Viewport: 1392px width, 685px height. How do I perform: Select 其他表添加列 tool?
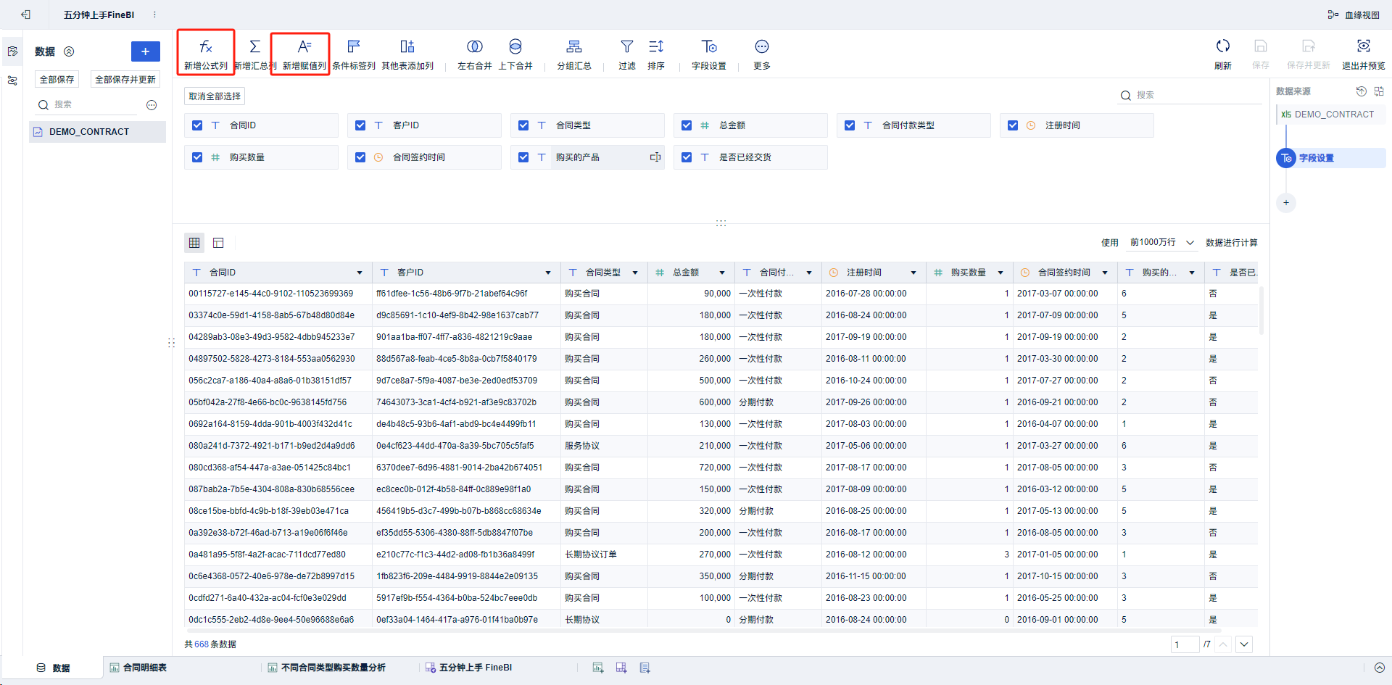tap(407, 54)
